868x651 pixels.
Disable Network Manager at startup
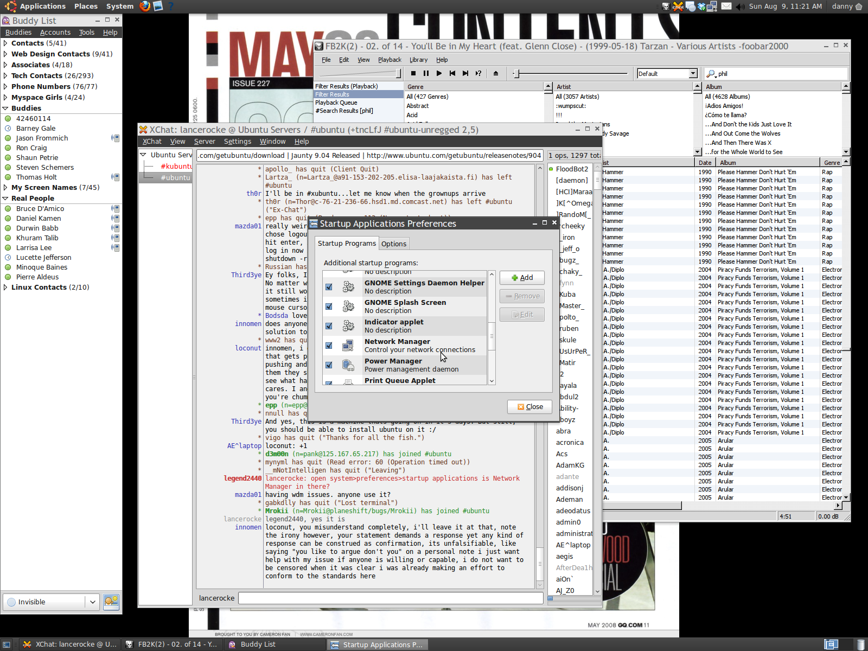coord(329,346)
